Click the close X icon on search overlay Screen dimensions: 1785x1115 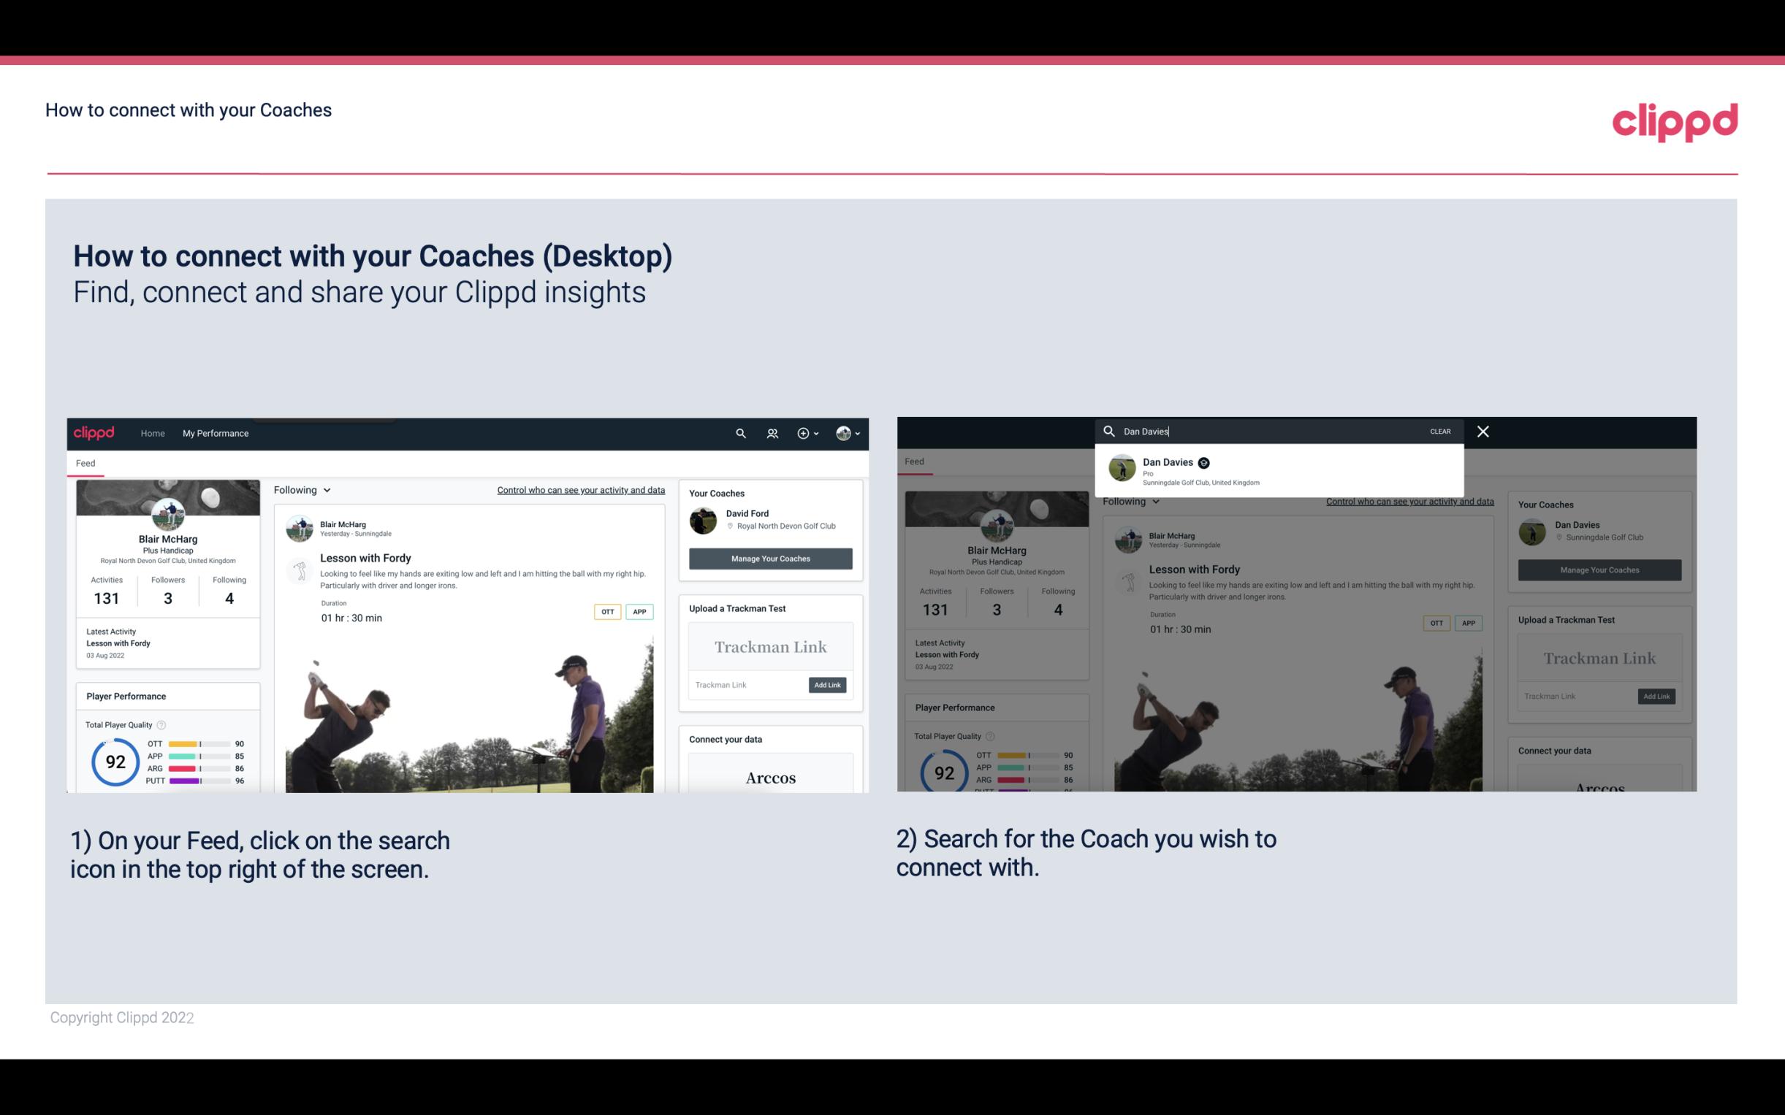[x=1482, y=430]
